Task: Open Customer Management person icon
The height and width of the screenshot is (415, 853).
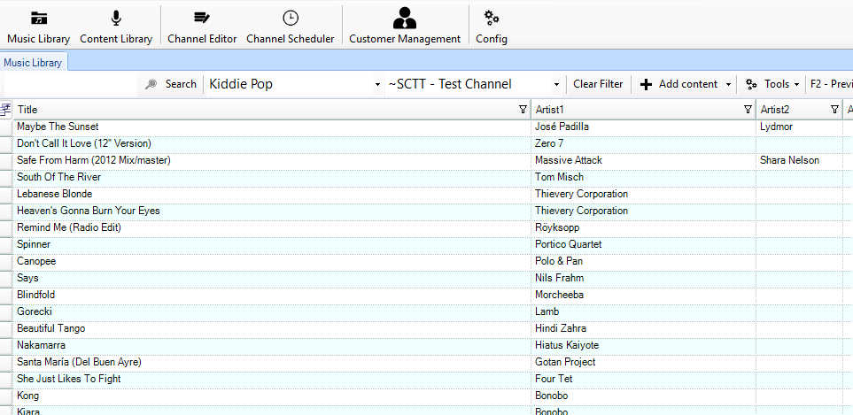Action: coord(404,18)
